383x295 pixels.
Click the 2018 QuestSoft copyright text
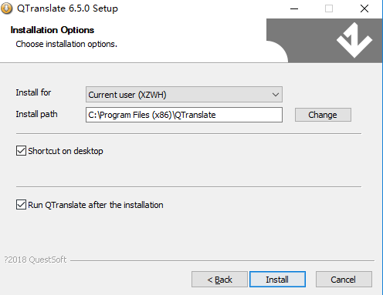click(x=36, y=260)
